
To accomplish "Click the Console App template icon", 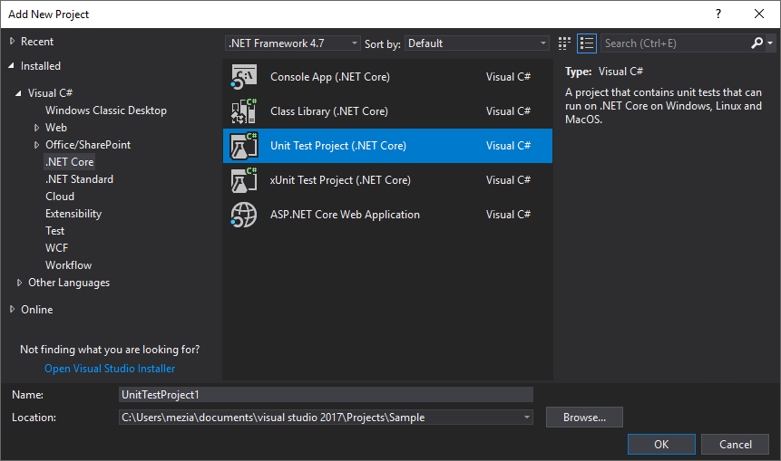I will [x=244, y=77].
